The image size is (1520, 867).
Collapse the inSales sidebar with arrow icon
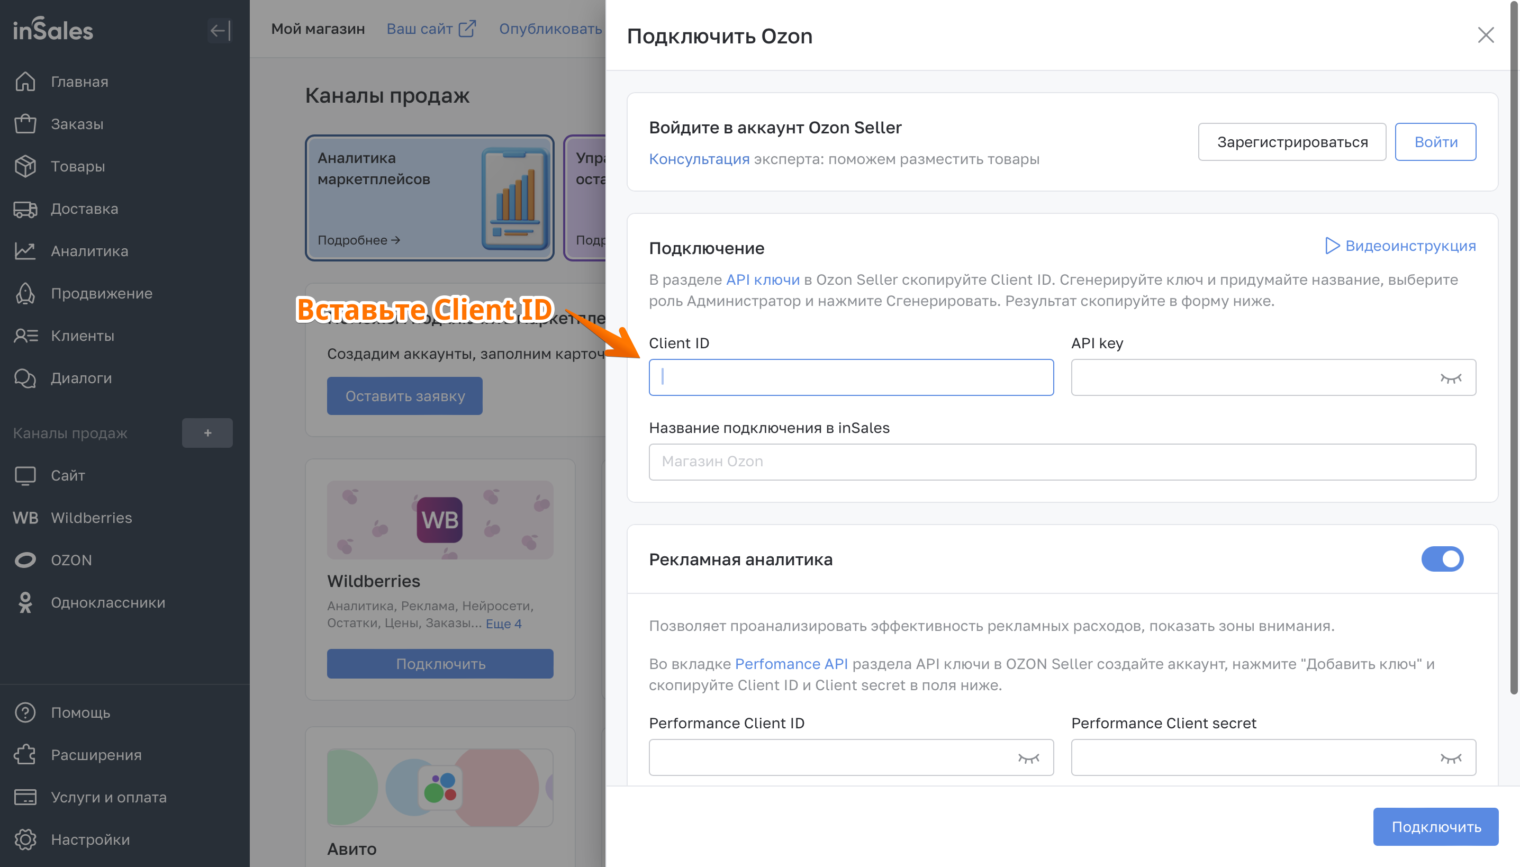pyautogui.click(x=219, y=30)
